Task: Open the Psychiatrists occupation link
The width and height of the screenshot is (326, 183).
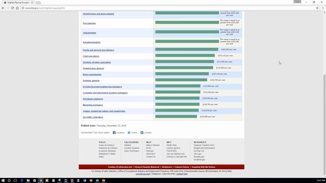Action: pyautogui.click(x=89, y=23)
